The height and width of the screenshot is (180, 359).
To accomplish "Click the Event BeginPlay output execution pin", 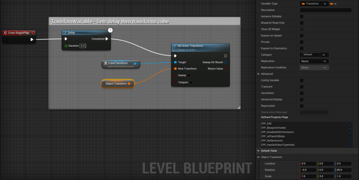I will pyautogui.click(x=32, y=40).
